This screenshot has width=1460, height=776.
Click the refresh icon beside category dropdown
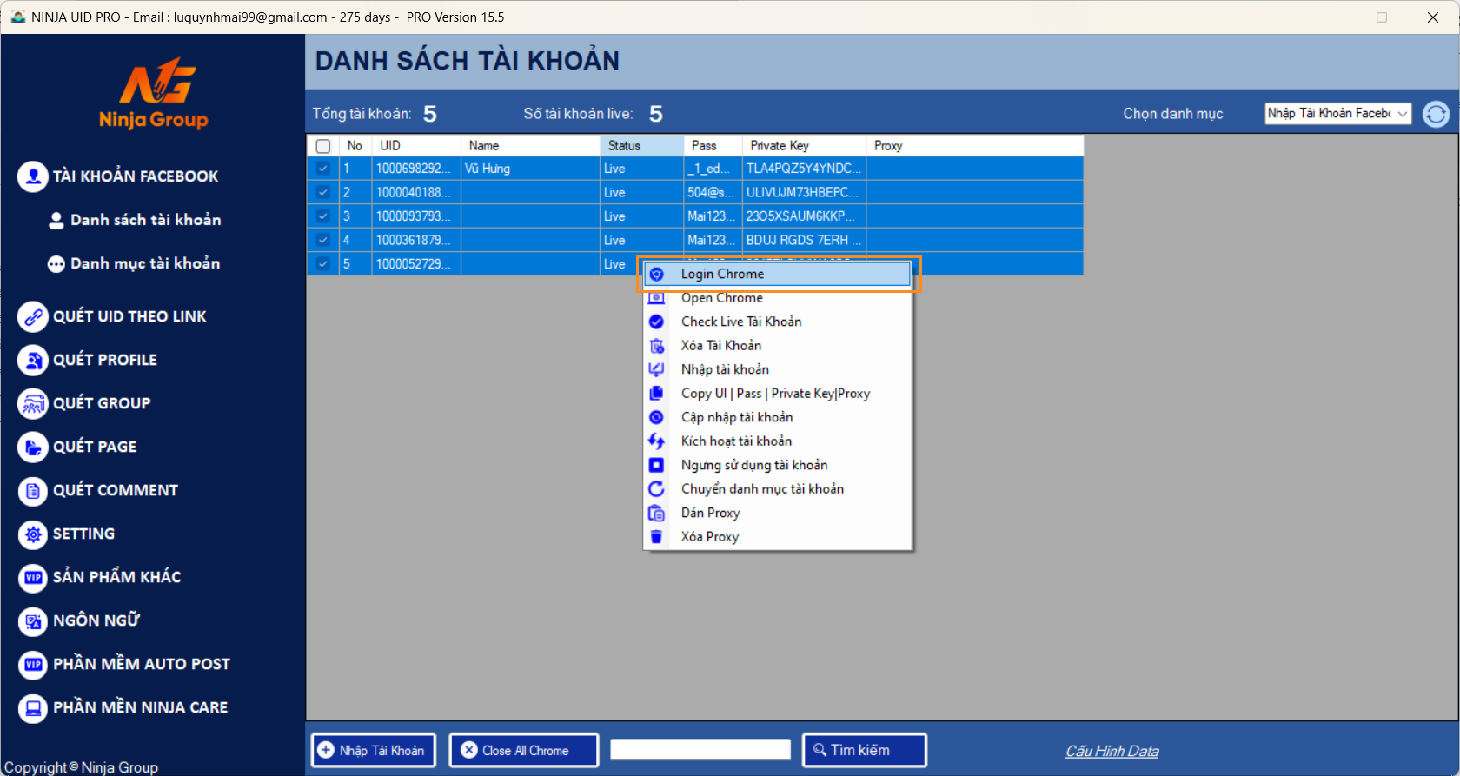coord(1437,114)
